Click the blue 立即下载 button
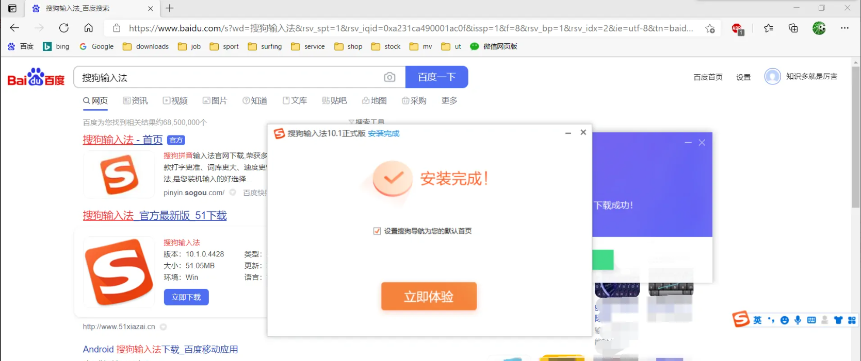Screen dimensions: 861x361 coord(186,297)
